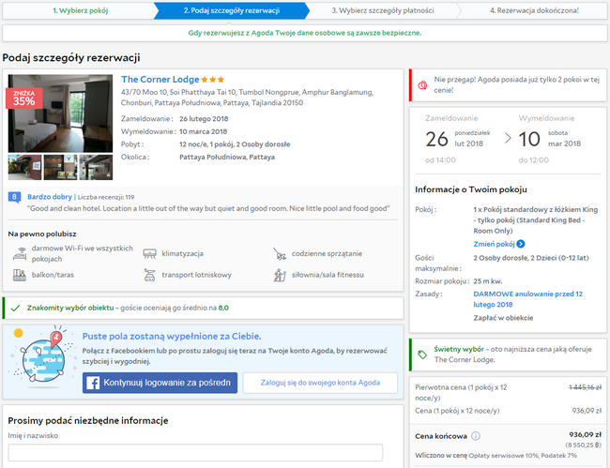610x468 pixels.
Task: Click the red 35% discount badge
Action: pos(23,98)
